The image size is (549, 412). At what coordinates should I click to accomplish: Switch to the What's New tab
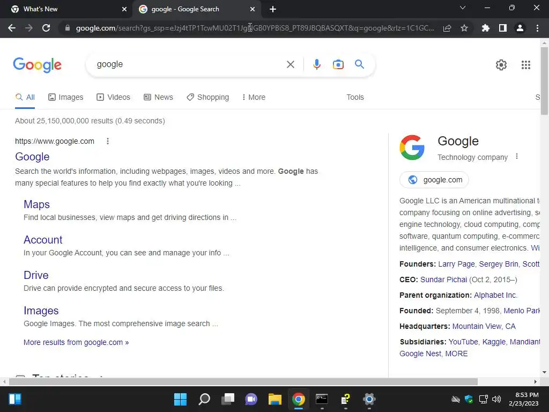click(66, 9)
